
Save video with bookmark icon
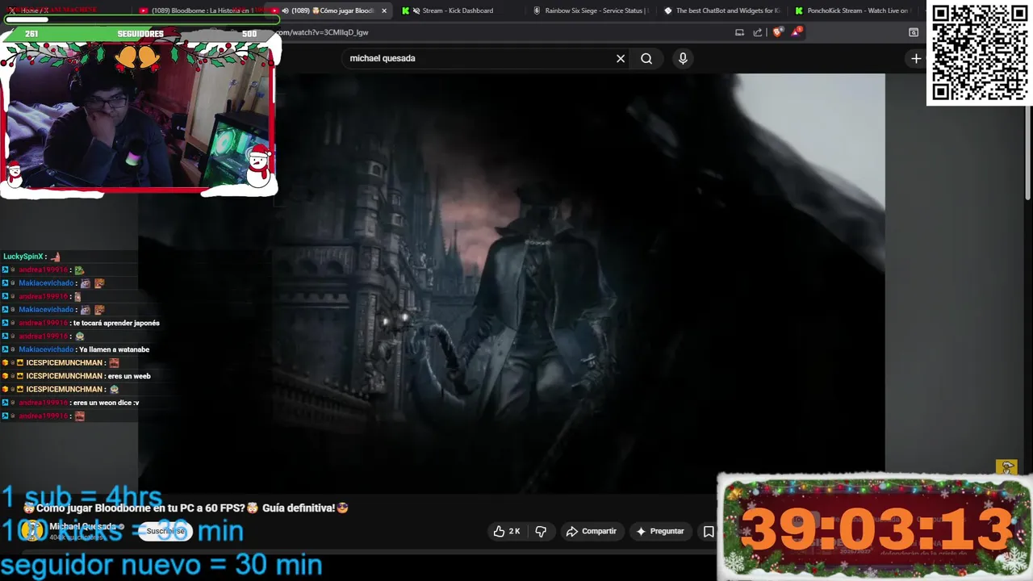click(x=709, y=531)
